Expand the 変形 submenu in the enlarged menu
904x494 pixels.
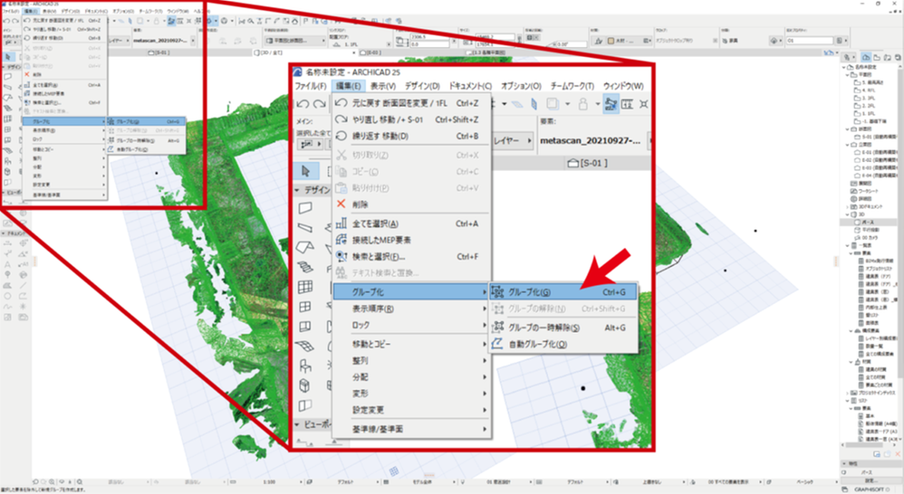(x=411, y=394)
